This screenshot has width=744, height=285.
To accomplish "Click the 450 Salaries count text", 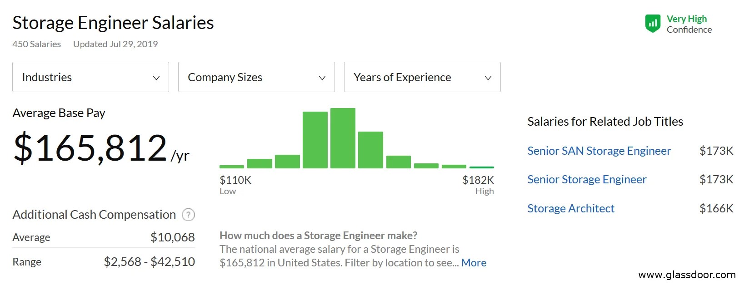I will [x=36, y=44].
